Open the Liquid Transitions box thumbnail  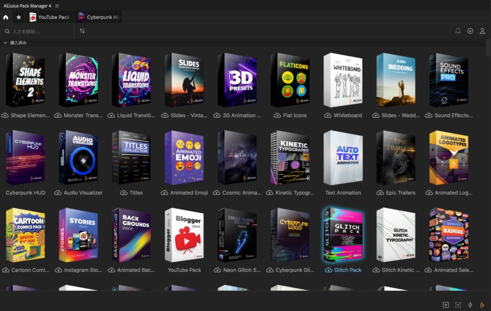point(131,80)
